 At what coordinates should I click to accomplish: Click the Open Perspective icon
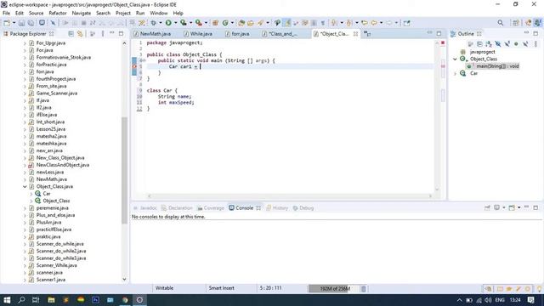[x=516, y=23]
